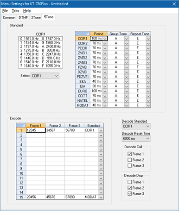Screen dimensions: 179x211
Task: Click the Group Tone column header
Action: click(118, 34)
